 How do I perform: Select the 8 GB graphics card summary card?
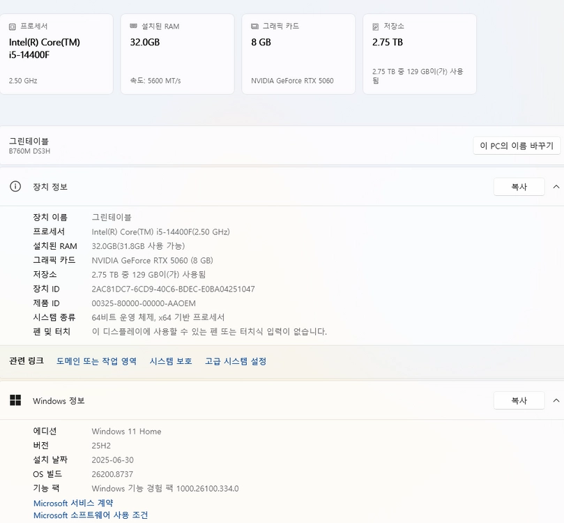pos(298,54)
